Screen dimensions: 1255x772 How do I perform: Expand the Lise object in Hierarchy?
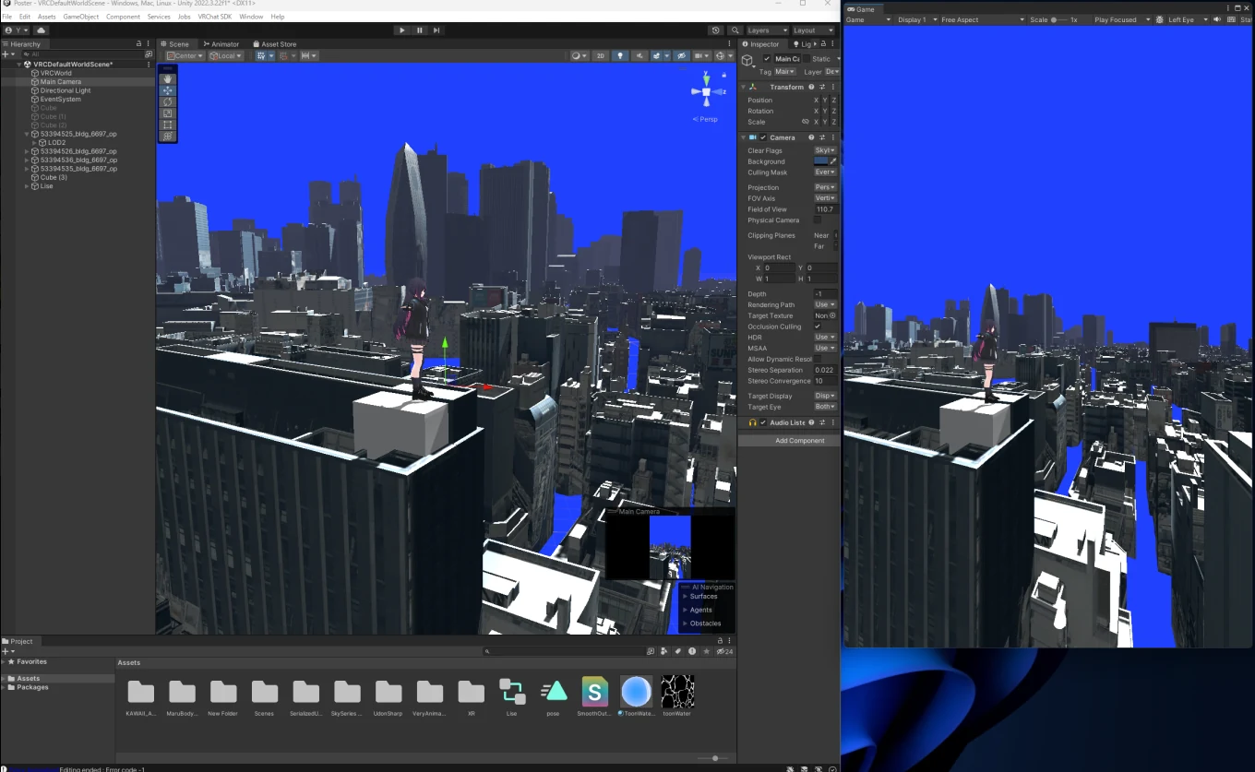(x=27, y=186)
